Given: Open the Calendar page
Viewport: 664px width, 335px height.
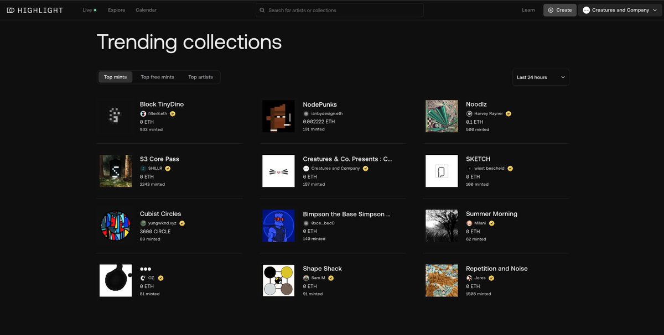Looking at the screenshot, I should pyautogui.click(x=146, y=10).
